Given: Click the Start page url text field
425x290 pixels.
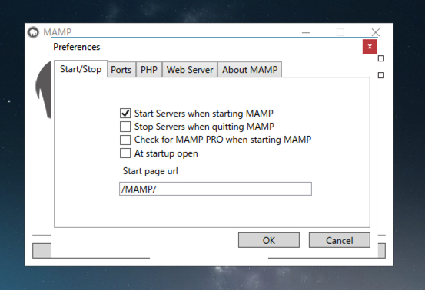Looking at the screenshot, I should [215, 189].
